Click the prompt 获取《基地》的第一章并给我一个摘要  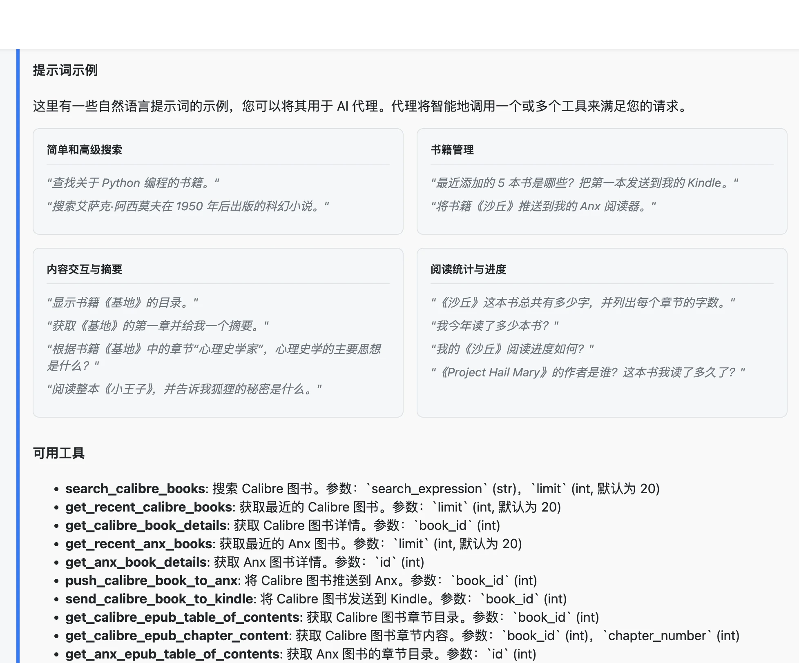(x=158, y=326)
